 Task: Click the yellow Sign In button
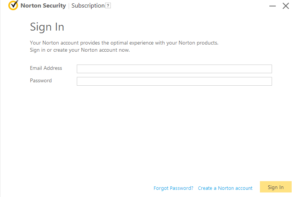pos(276,187)
